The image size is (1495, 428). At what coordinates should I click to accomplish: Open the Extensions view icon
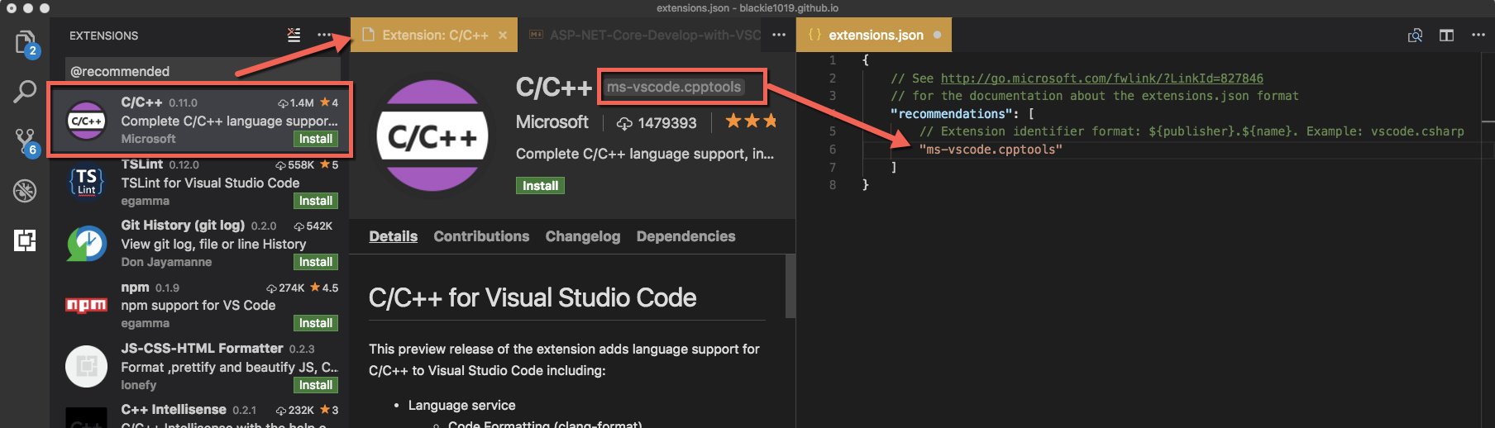(25, 240)
